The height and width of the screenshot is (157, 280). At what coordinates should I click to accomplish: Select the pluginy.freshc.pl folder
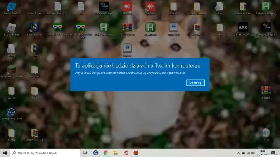click(197, 9)
